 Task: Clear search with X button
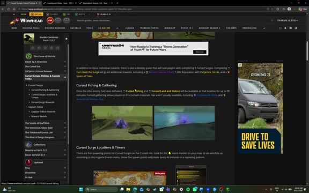click(x=272, y=20)
